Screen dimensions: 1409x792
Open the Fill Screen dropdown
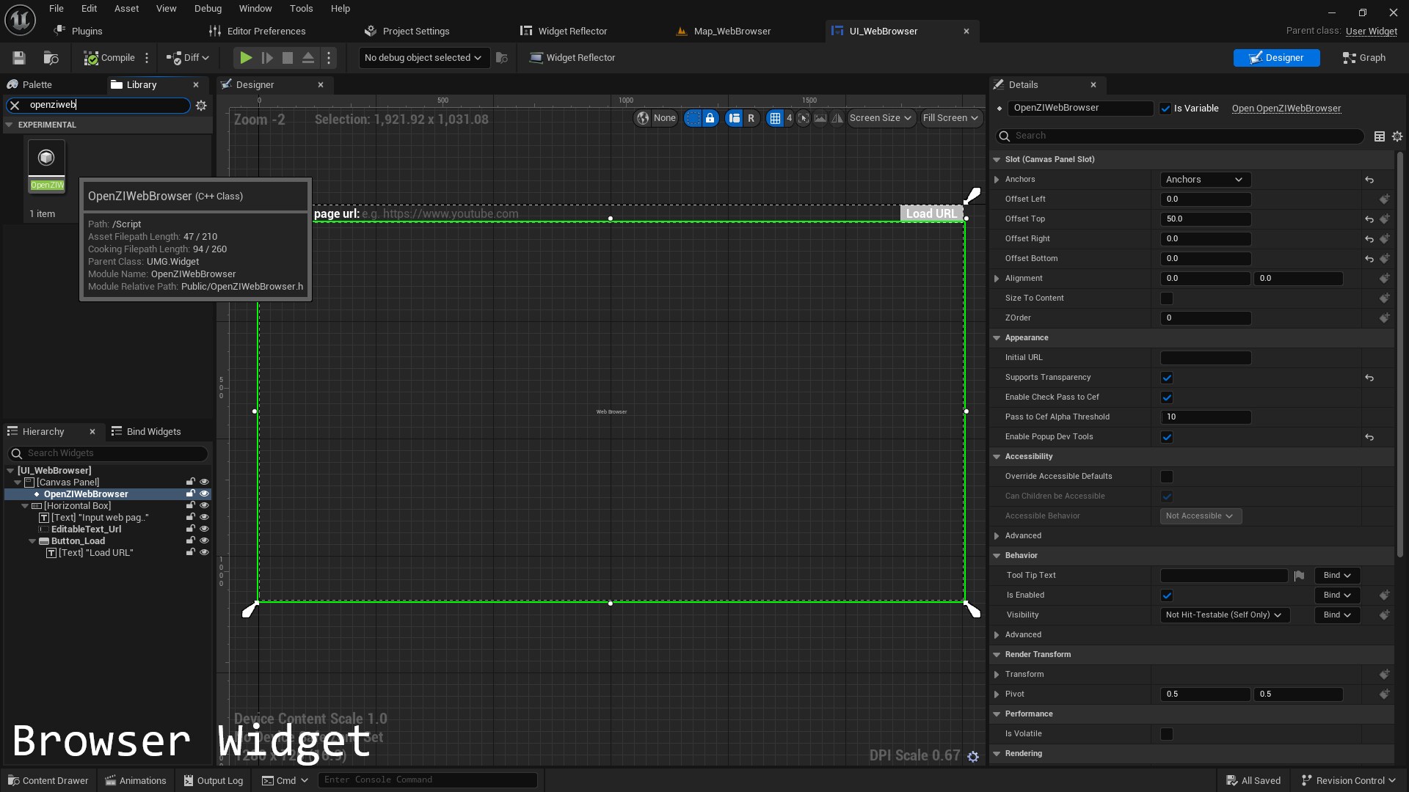point(950,118)
